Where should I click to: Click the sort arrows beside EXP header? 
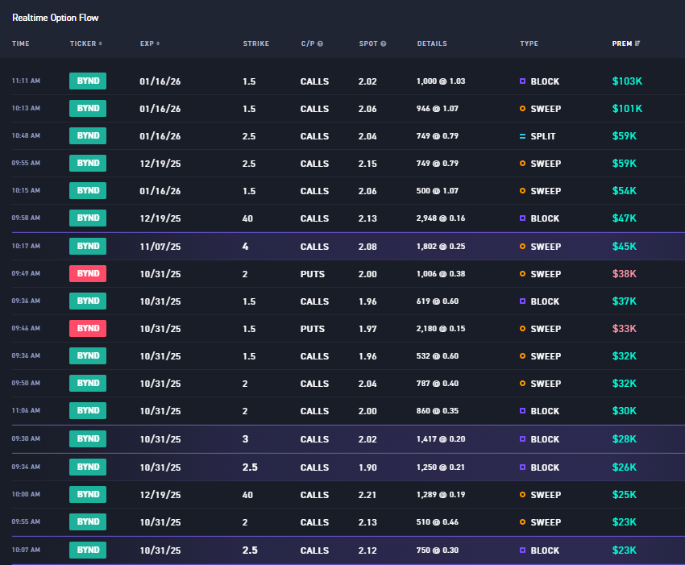pyautogui.click(x=158, y=44)
